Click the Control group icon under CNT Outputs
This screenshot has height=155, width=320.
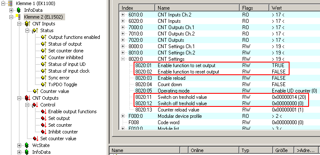35,105
